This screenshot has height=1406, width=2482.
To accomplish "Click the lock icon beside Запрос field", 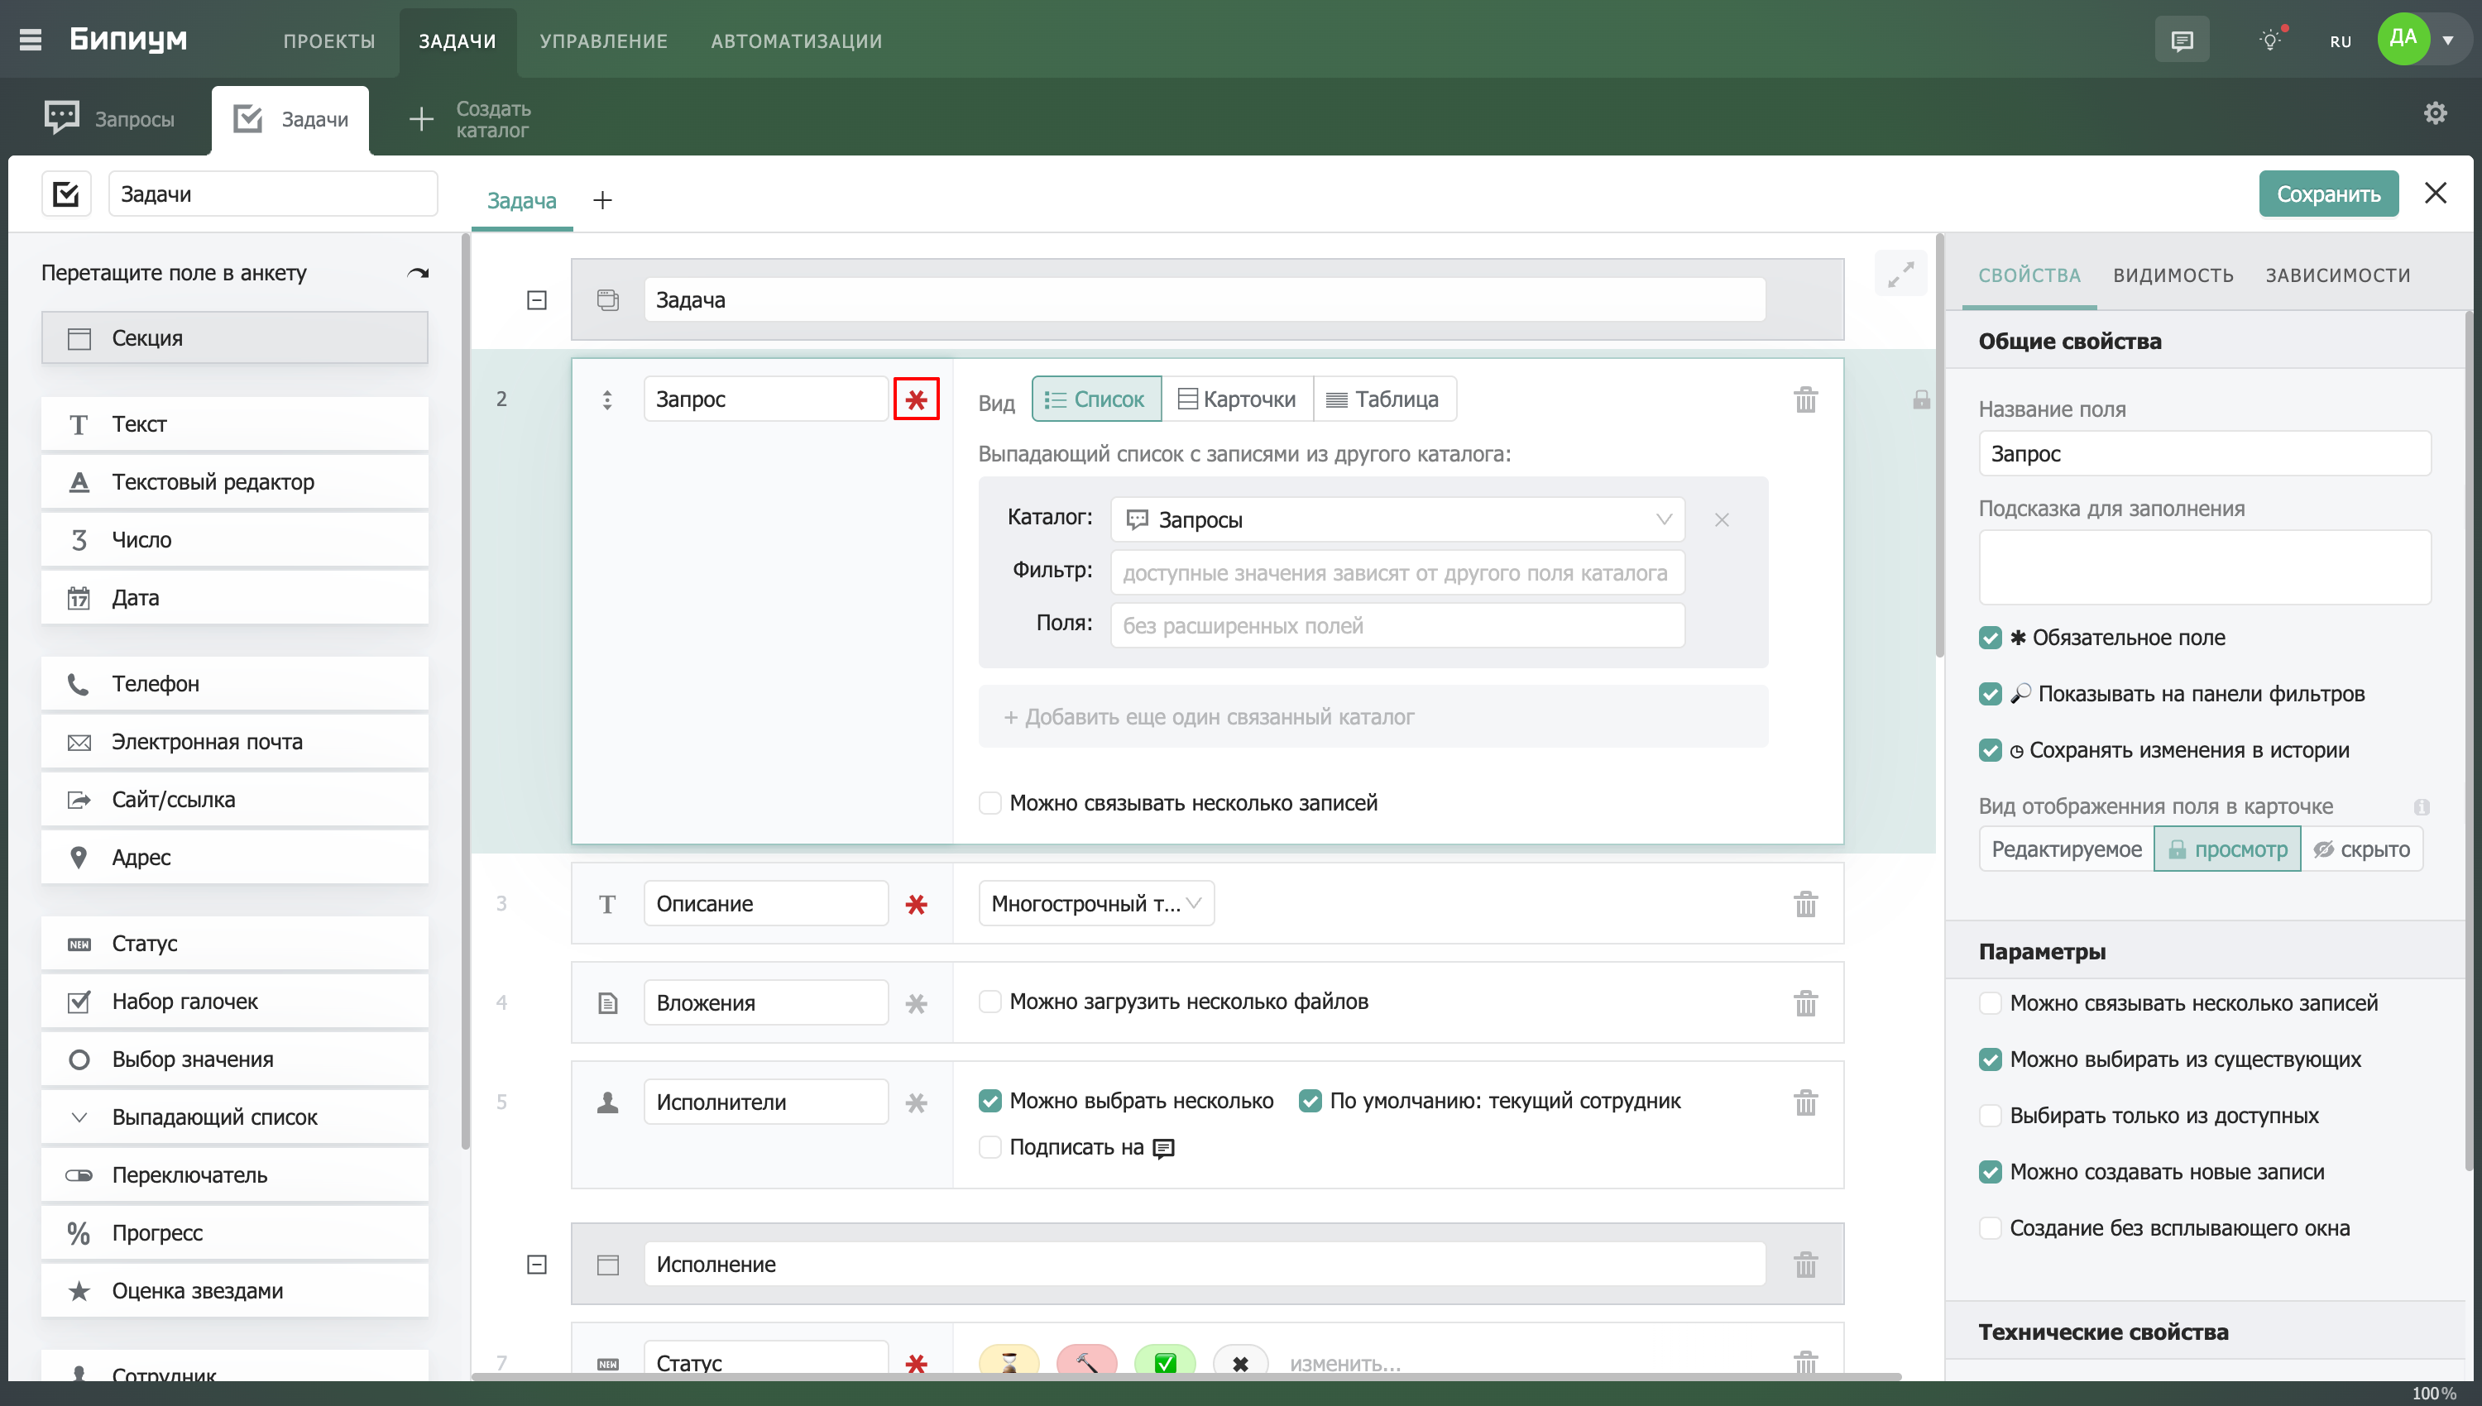I will coord(1921,399).
